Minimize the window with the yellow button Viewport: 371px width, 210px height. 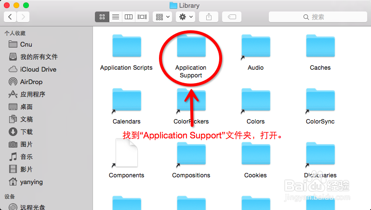click(16, 5)
